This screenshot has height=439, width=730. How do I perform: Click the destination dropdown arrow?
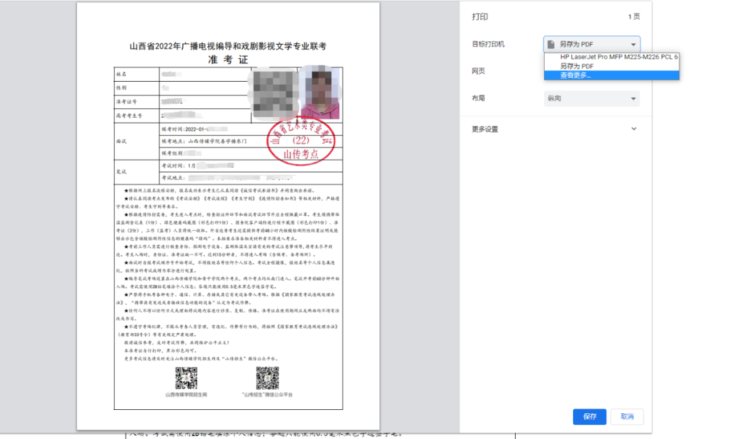pyautogui.click(x=633, y=44)
